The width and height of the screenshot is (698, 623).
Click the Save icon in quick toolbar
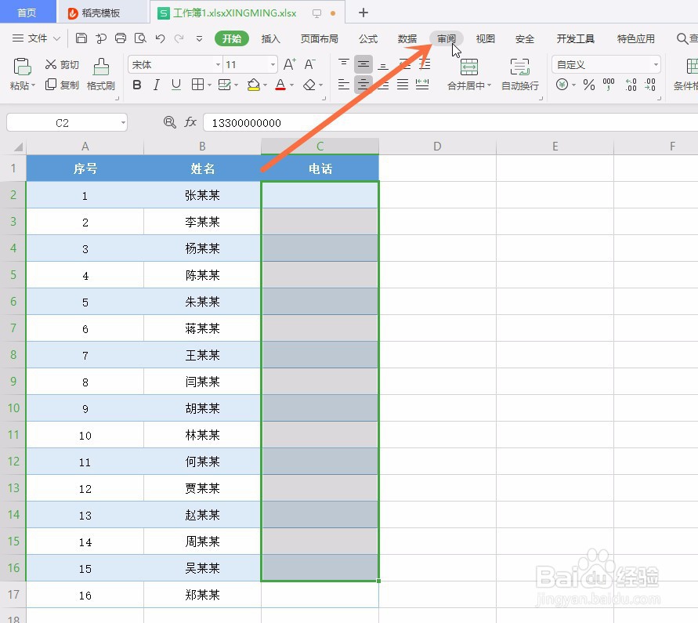pos(81,38)
